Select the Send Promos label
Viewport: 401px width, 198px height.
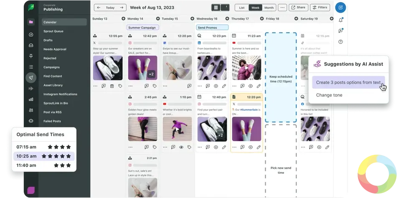212,28
